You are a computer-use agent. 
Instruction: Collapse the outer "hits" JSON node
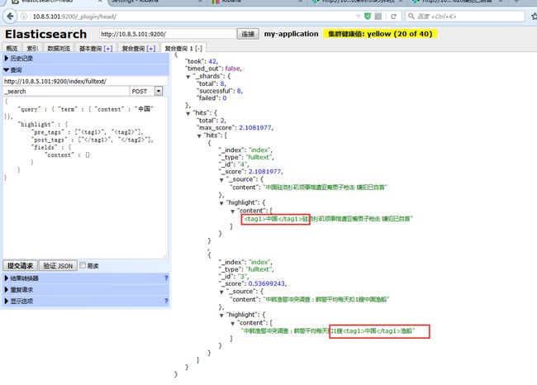[x=188, y=113]
